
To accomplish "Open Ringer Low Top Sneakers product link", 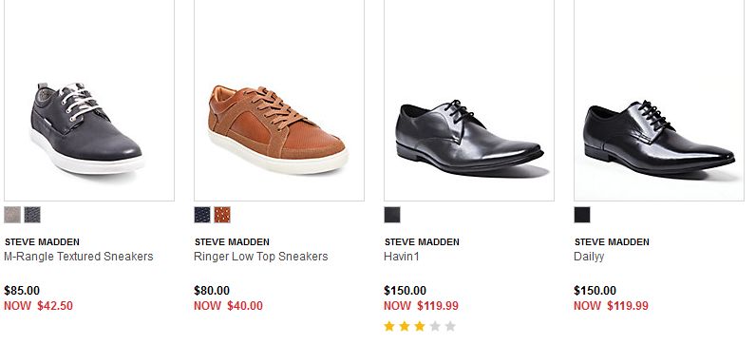I will (261, 257).
